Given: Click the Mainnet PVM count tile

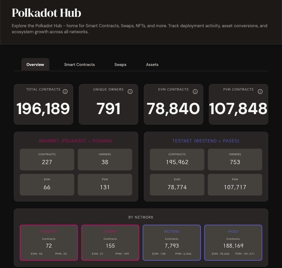Looking at the screenshot, I should coord(105,185).
